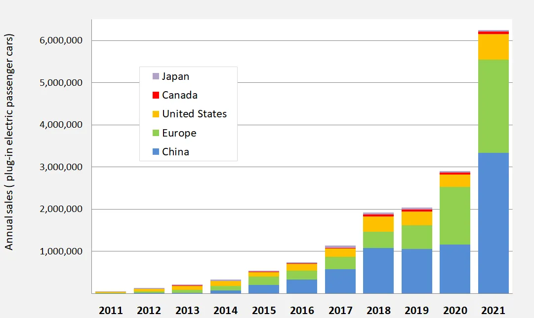Image resolution: width=534 pixels, height=318 pixels.
Task: Click the United States yellow legend swatch
Action: pyautogui.click(x=156, y=114)
